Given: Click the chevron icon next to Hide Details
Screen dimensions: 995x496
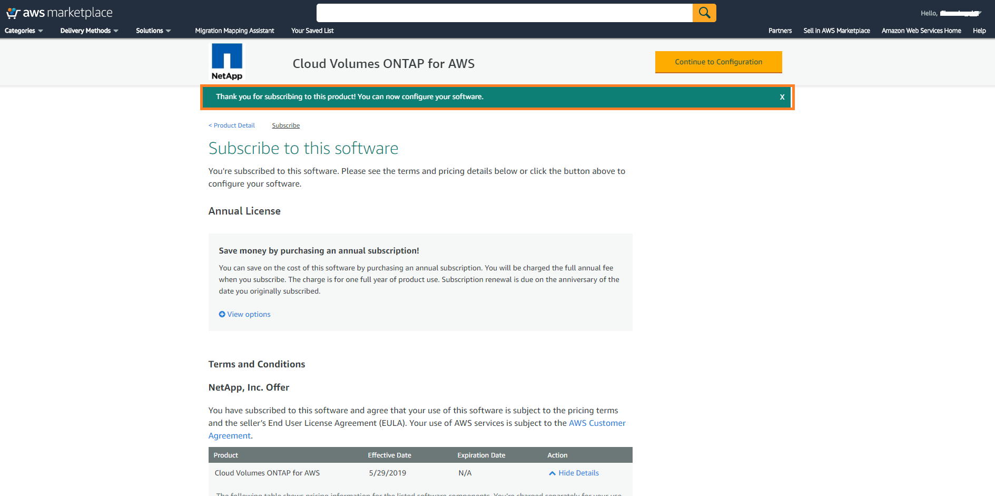Looking at the screenshot, I should [552, 473].
